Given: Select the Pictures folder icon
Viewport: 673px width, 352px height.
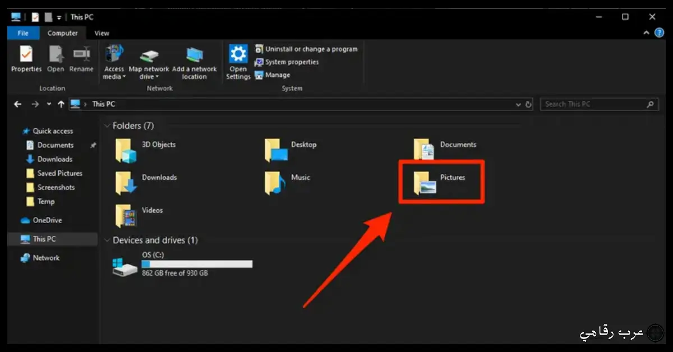Looking at the screenshot, I should pyautogui.click(x=425, y=183).
